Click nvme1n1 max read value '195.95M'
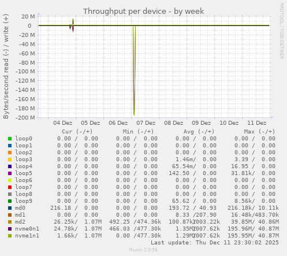Screen dimensions: 287x256 240,236
